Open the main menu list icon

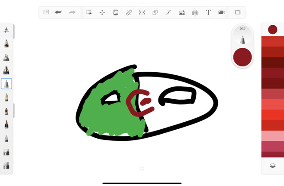coord(46,12)
